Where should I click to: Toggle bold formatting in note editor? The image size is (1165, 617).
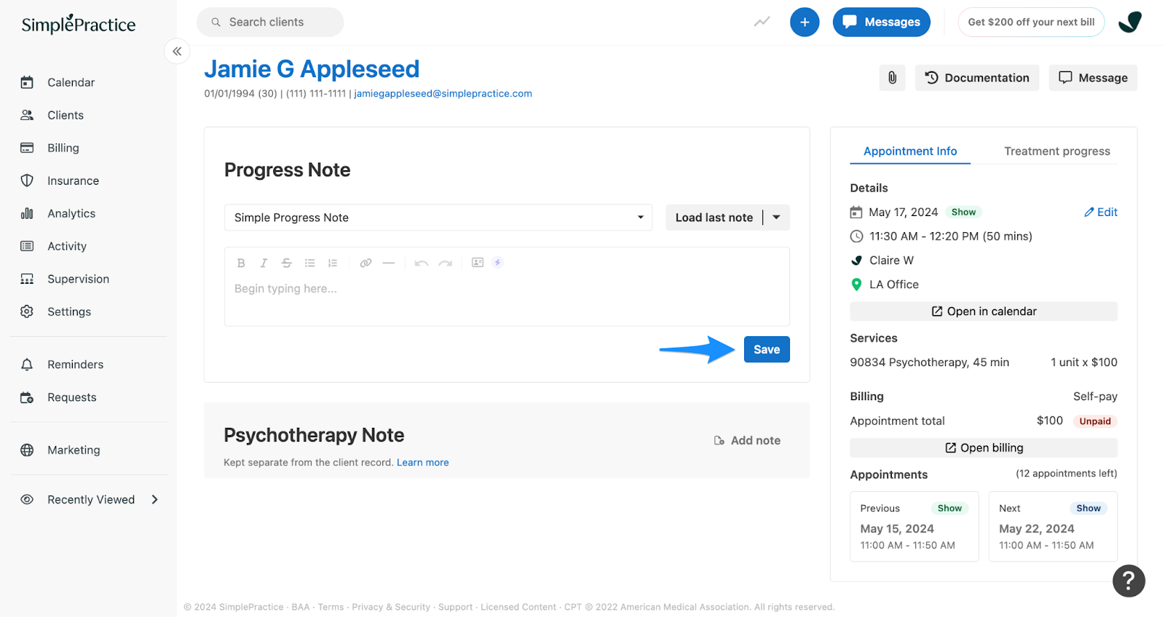pos(241,263)
